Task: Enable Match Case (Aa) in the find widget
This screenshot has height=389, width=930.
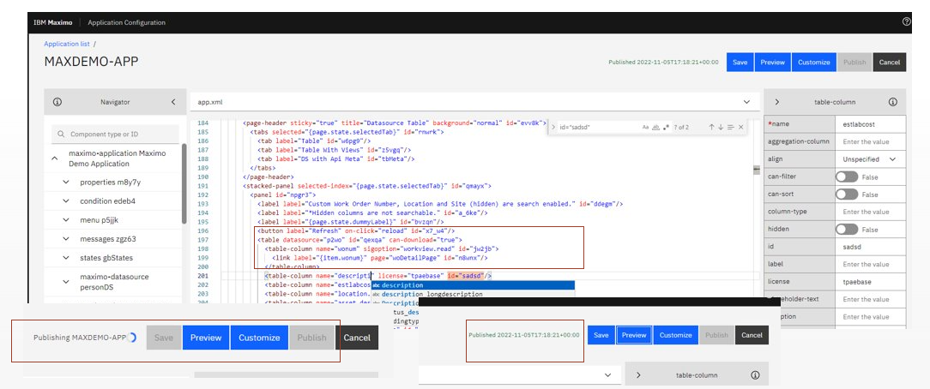Action: pos(645,128)
